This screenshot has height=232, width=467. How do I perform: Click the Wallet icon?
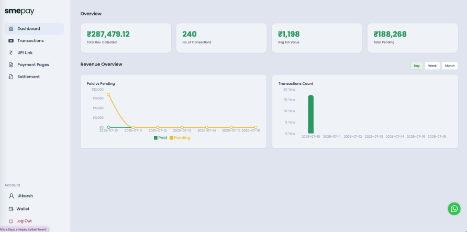click(11, 209)
